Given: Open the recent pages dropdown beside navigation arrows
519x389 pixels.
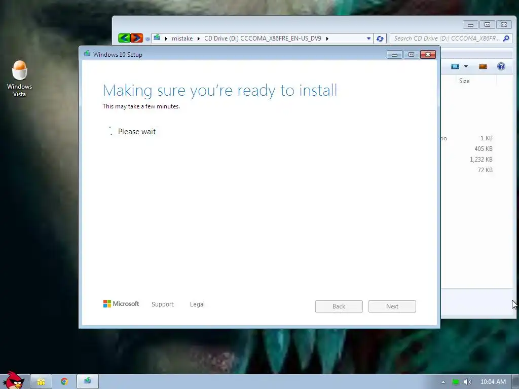Looking at the screenshot, I should [x=147, y=38].
